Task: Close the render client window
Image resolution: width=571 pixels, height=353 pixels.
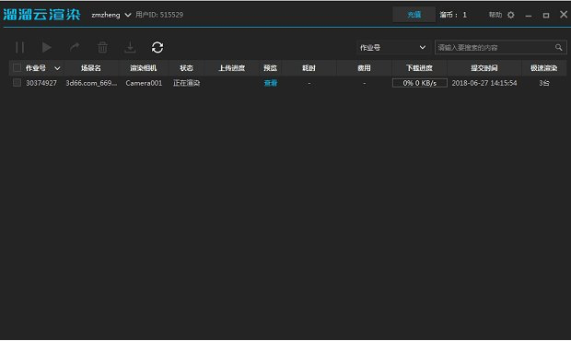Action: click(564, 14)
